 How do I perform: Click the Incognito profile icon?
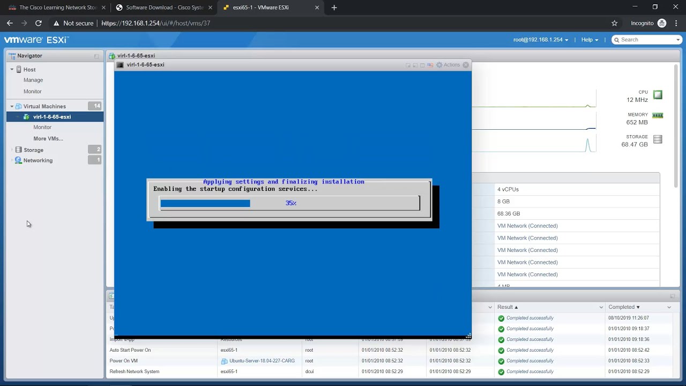(x=662, y=23)
